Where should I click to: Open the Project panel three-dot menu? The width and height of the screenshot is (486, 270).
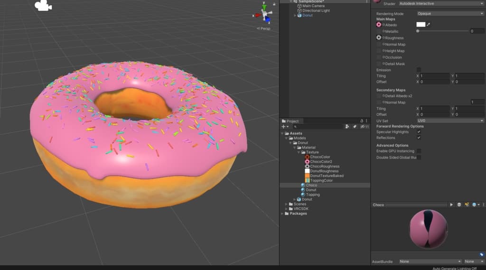[x=366, y=121]
